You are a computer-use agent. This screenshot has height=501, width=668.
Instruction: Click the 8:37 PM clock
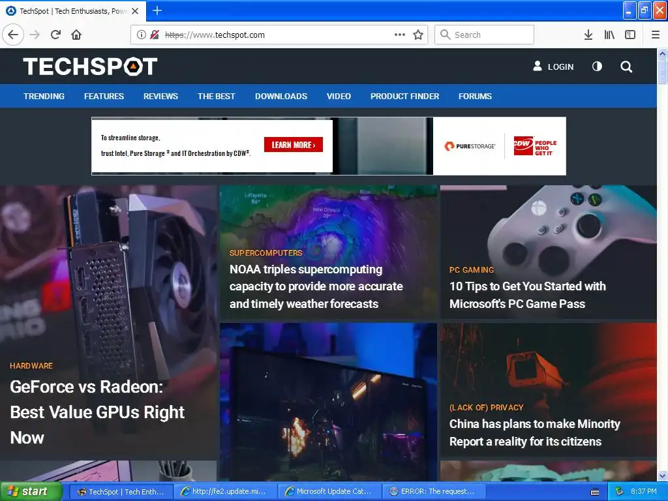tap(643, 492)
